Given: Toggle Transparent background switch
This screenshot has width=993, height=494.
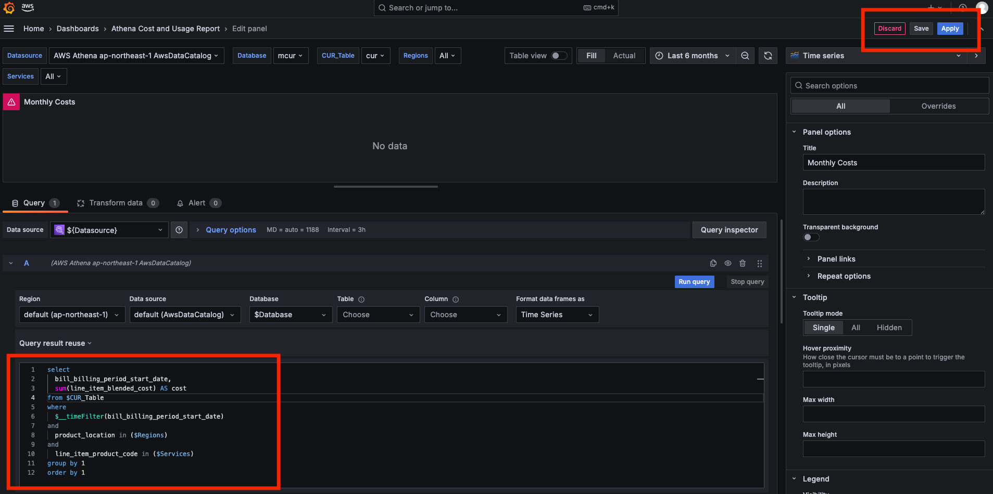Looking at the screenshot, I should point(811,237).
